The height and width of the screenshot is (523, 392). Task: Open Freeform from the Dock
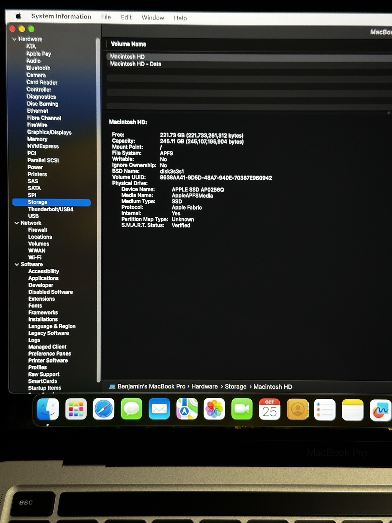[381, 410]
